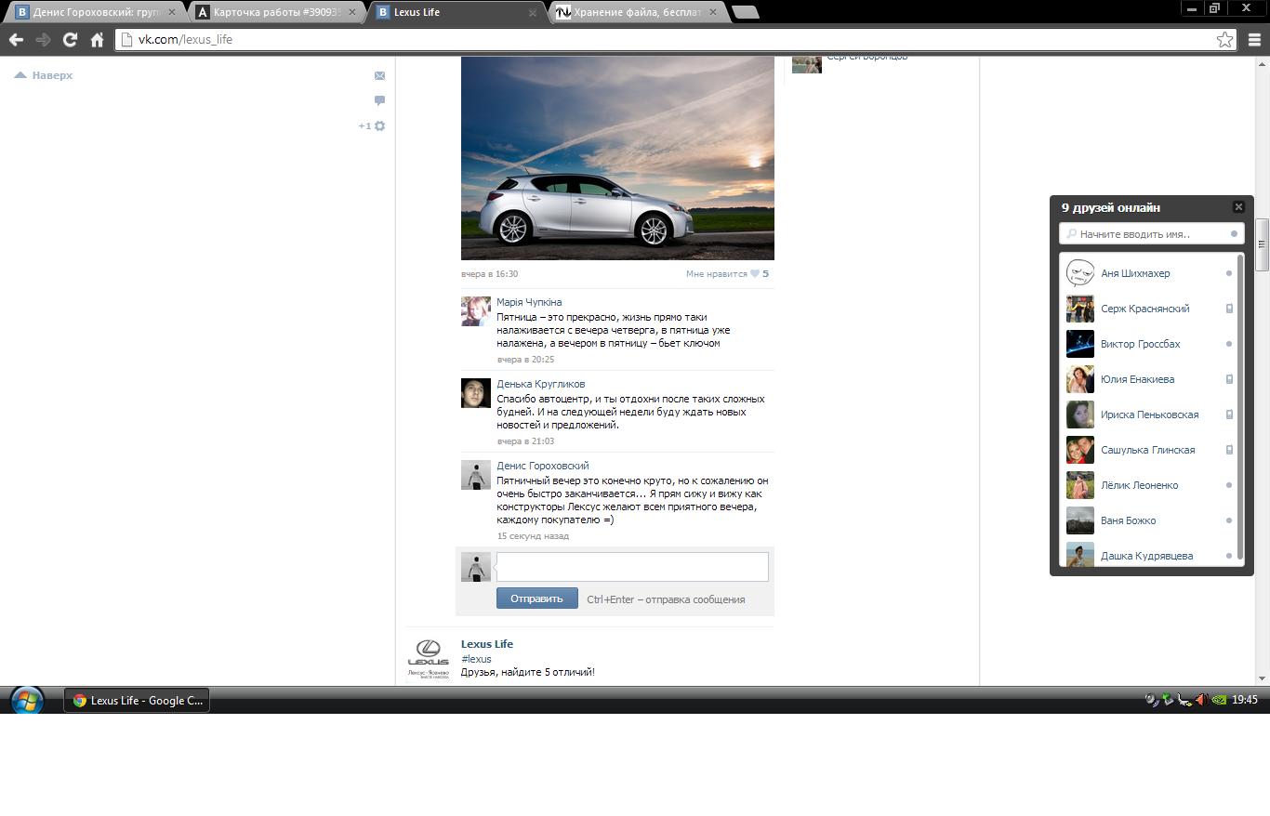1270x816 pixels.
Task: Open Денька Кругликов's avatar
Action: click(476, 393)
